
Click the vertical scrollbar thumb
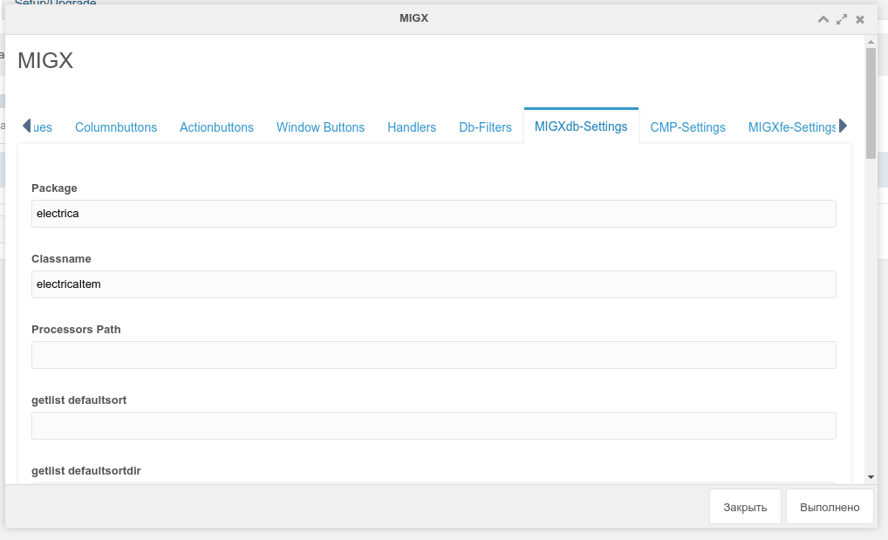click(871, 103)
